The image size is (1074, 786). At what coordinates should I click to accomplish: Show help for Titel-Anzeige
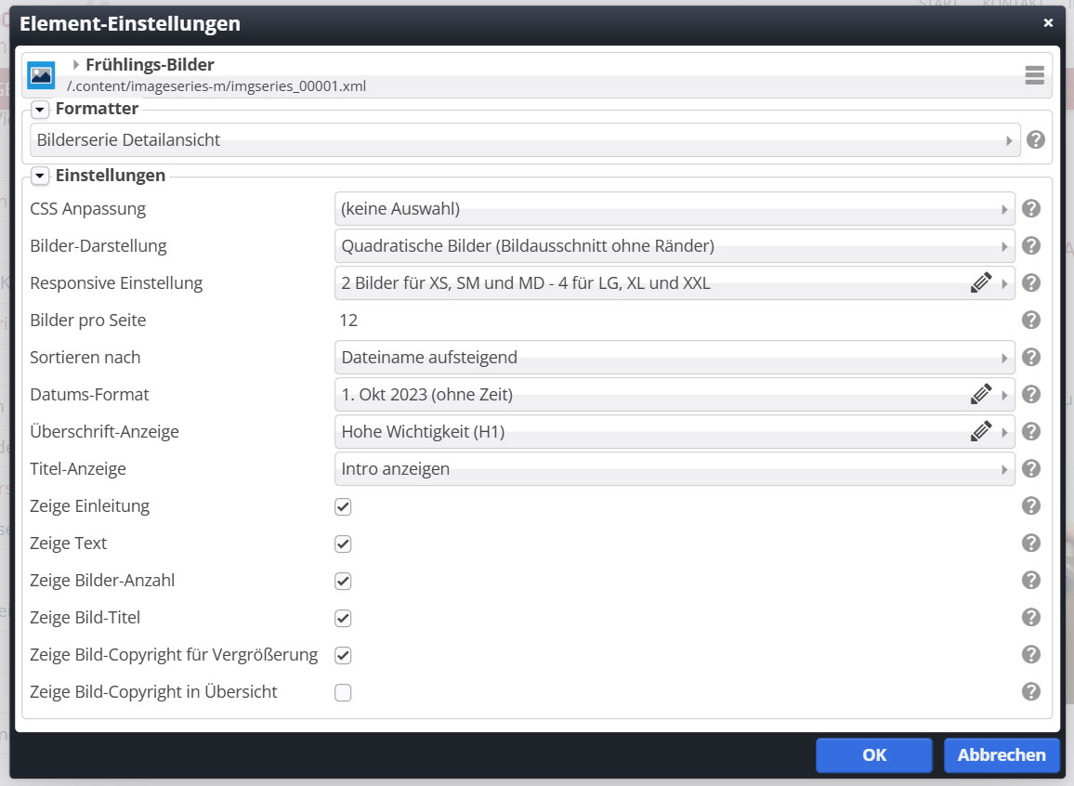point(1031,468)
